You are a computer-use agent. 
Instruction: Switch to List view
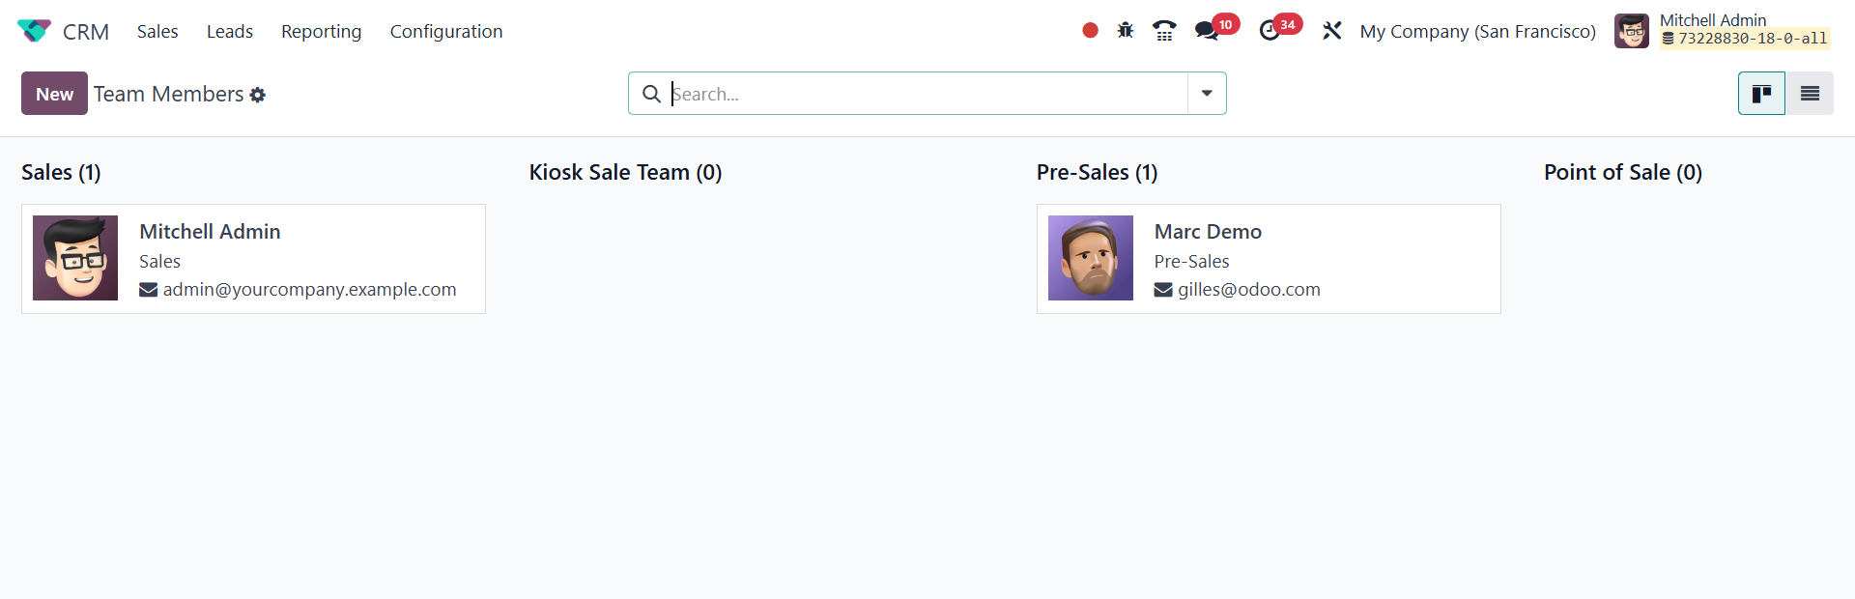[x=1810, y=94]
